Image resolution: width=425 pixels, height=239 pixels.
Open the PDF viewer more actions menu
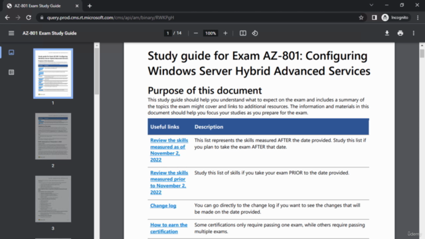click(x=413, y=33)
